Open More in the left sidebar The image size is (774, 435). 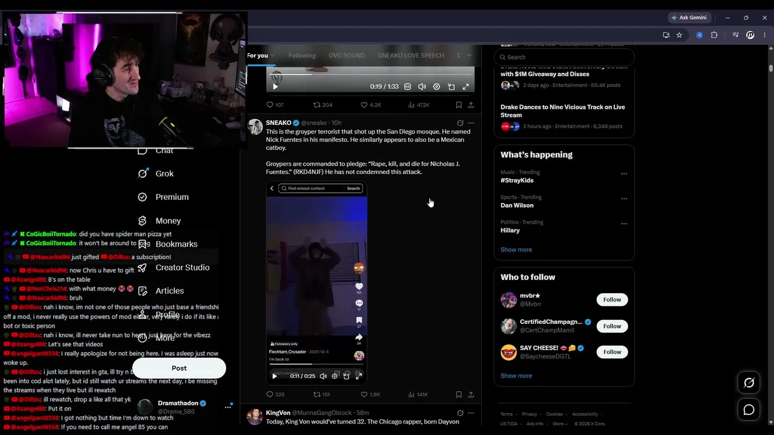[x=156, y=338]
